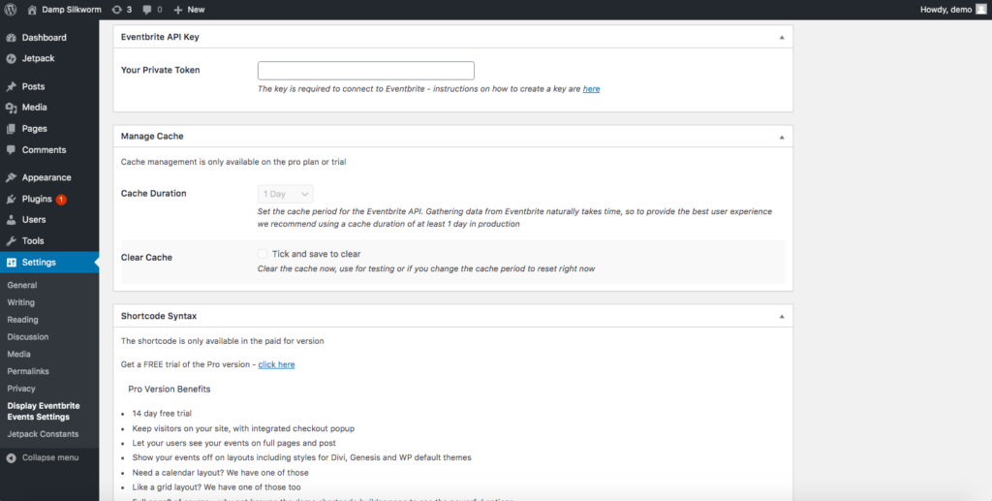Click the Dashboard gauge icon
Viewport: 992px width, 501px height.
click(x=11, y=38)
